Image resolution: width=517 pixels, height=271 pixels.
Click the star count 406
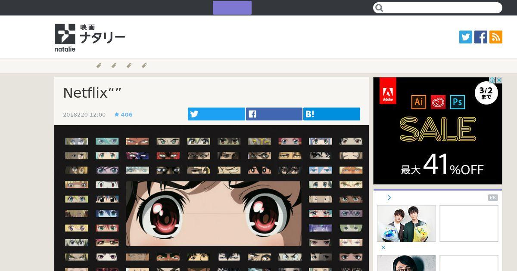[x=124, y=115]
